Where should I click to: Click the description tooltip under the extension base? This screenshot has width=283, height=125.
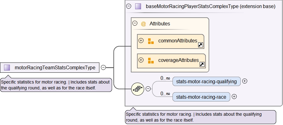pos(200,117)
